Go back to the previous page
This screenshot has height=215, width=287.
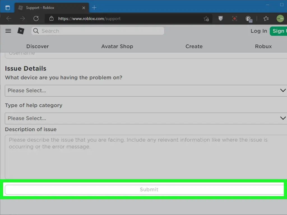(x=9, y=18)
